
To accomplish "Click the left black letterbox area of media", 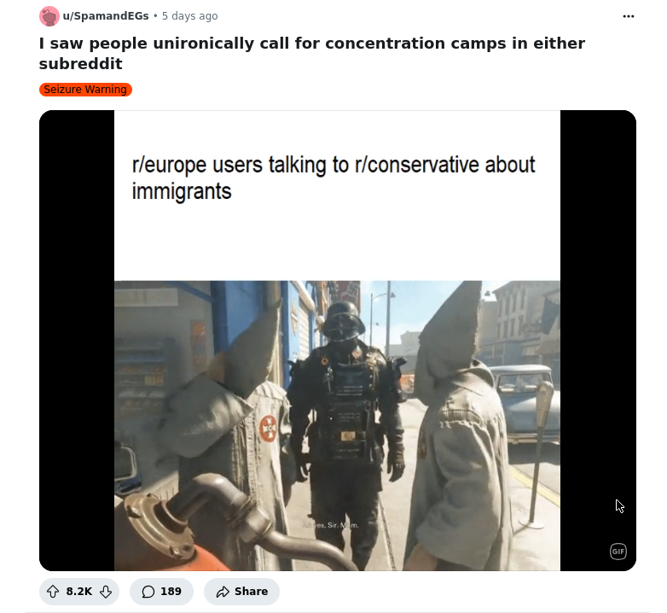I will coord(77,341).
